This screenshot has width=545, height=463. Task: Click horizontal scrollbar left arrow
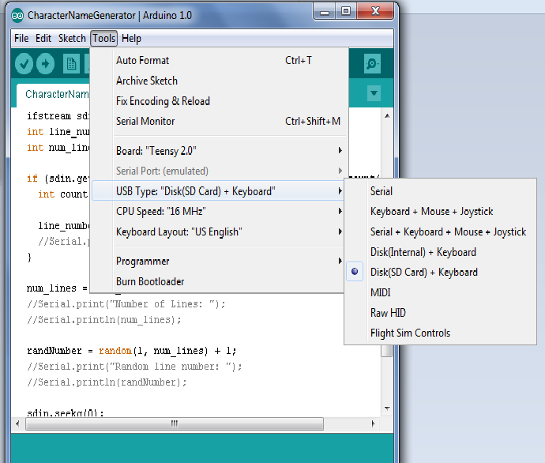point(17,423)
